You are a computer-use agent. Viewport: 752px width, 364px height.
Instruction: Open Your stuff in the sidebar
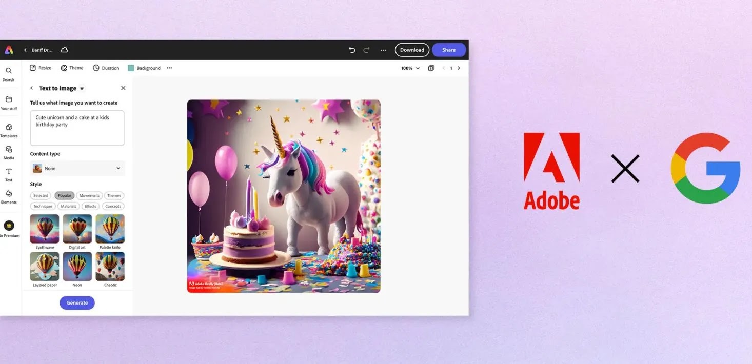pyautogui.click(x=9, y=103)
